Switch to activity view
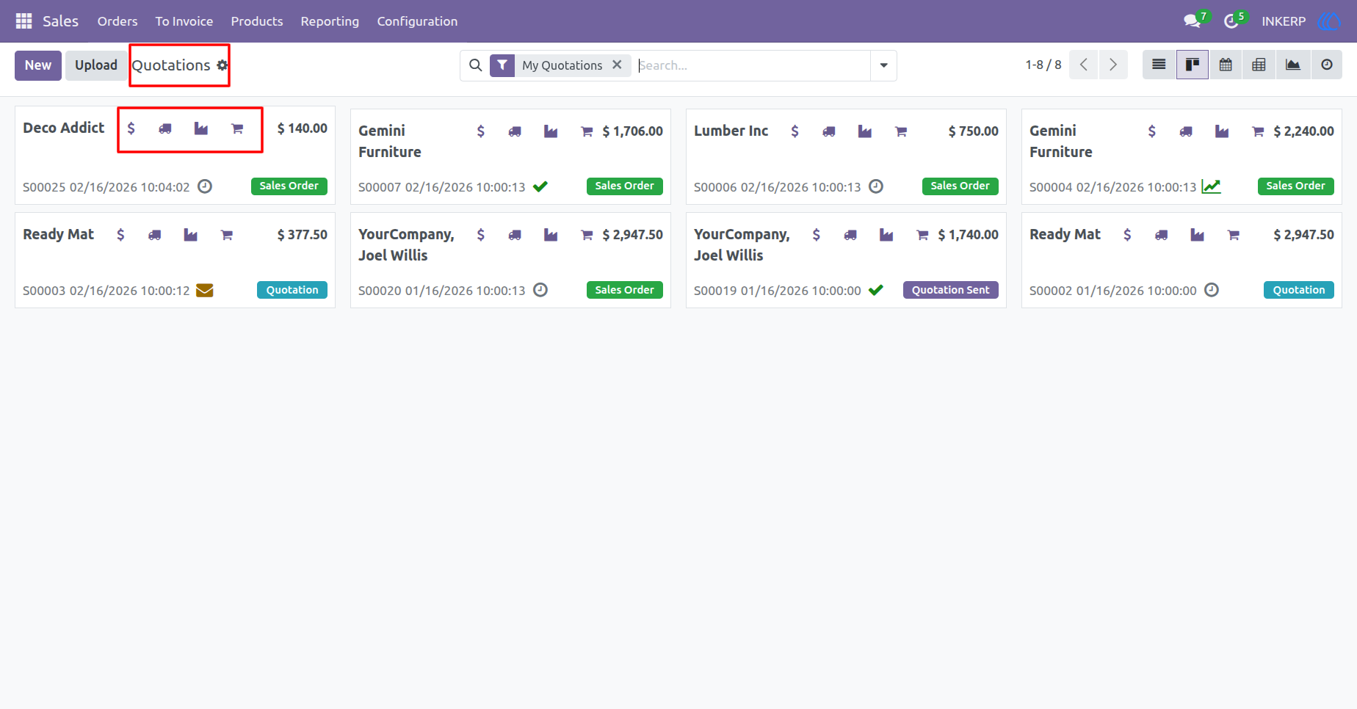The image size is (1357, 709). point(1326,65)
